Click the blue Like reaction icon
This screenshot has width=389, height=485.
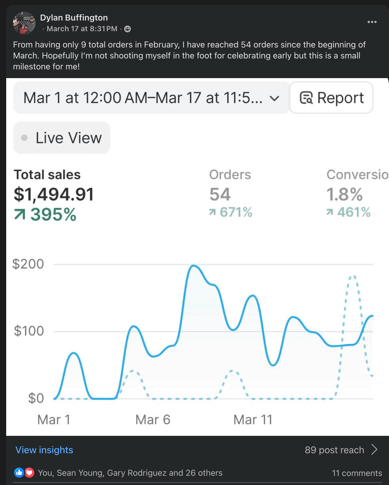pos(19,473)
